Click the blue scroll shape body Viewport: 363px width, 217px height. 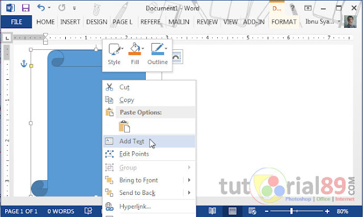pos(74,130)
